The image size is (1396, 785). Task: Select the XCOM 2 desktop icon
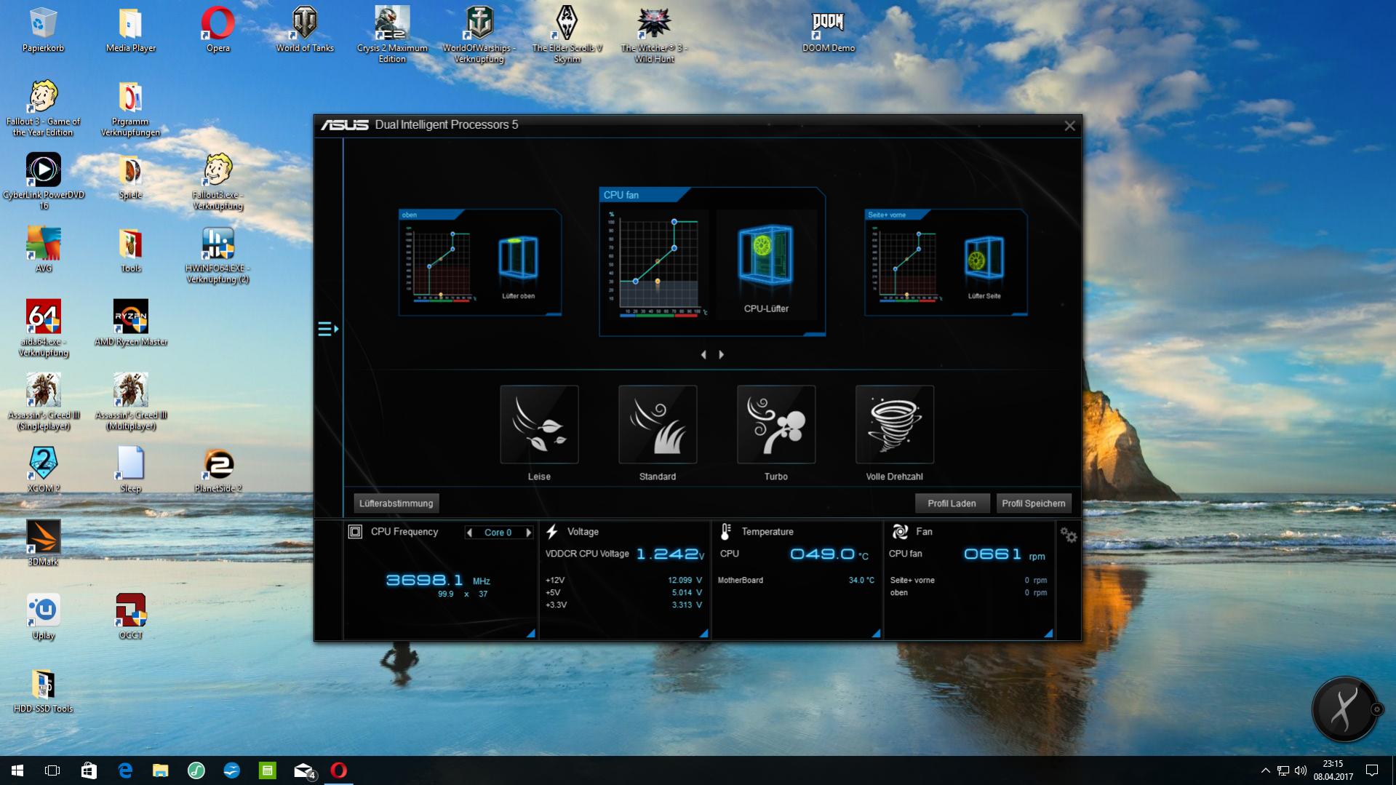(x=44, y=469)
